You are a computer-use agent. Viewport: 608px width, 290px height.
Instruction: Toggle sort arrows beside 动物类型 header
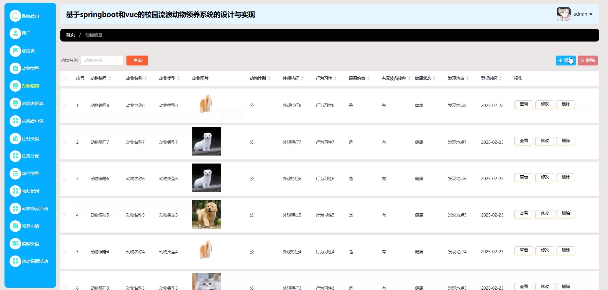179,78
